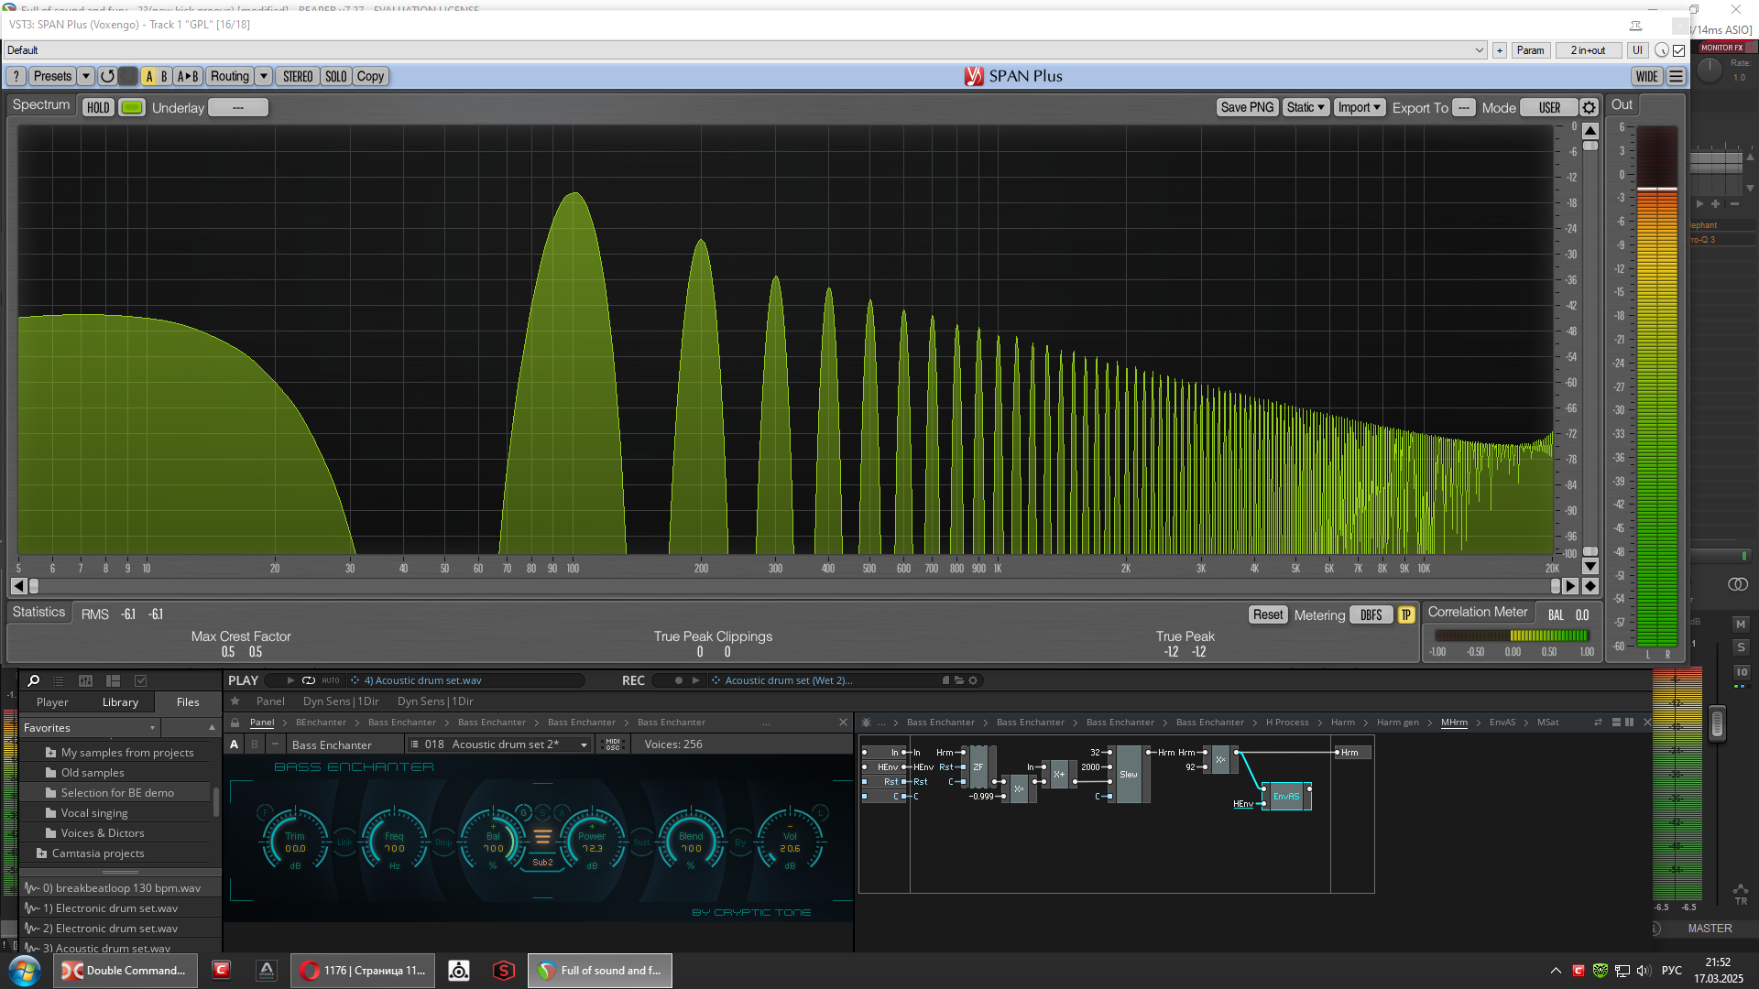
Task: Switch to the Player tab
Action: pyautogui.click(x=52, y=702)
